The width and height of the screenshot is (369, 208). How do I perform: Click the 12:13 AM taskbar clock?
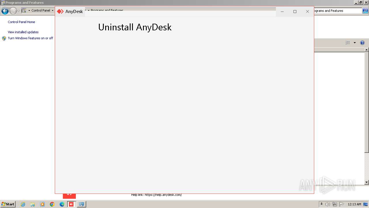tap(354, 204)
